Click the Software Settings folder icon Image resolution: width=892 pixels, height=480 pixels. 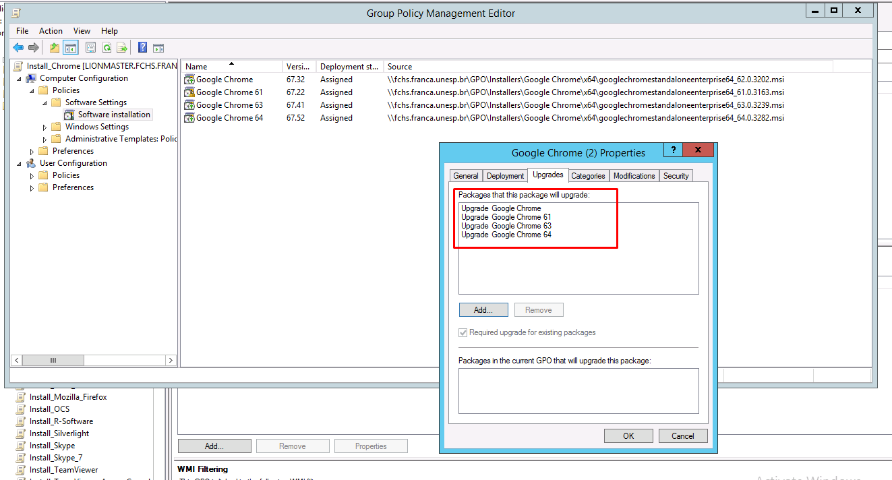tap(57, 102)
